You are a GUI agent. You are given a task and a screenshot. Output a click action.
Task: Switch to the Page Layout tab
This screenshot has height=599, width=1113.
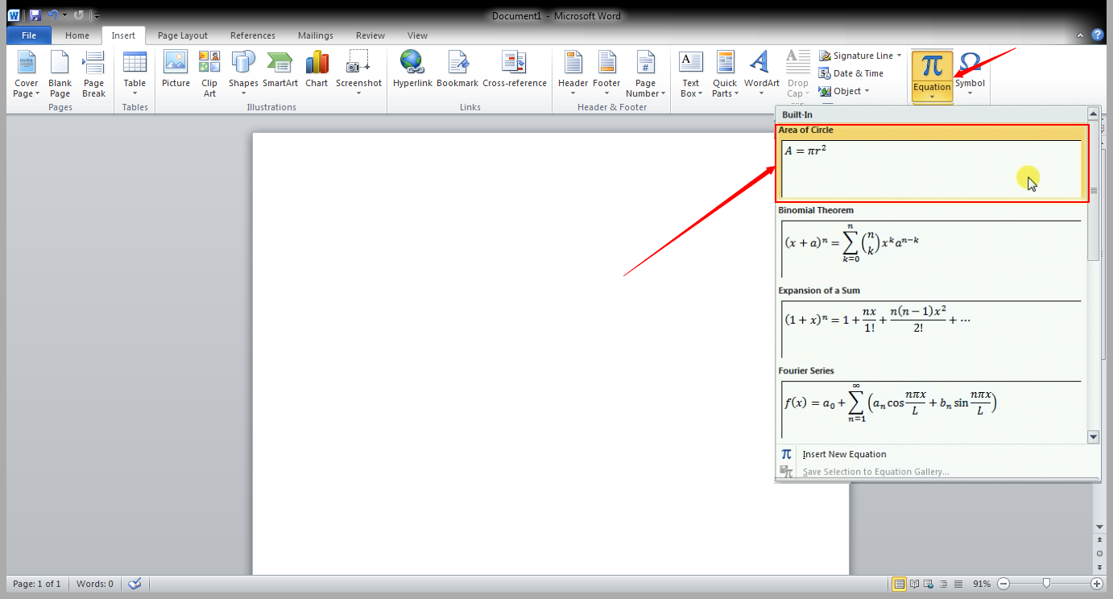click(x=182, y=35)
